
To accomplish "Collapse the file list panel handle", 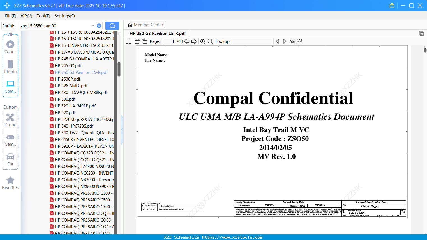I will (122, 130).
